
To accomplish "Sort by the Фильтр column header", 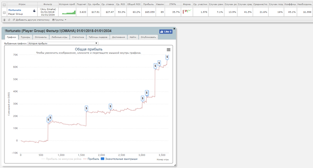I will point(48,4).
